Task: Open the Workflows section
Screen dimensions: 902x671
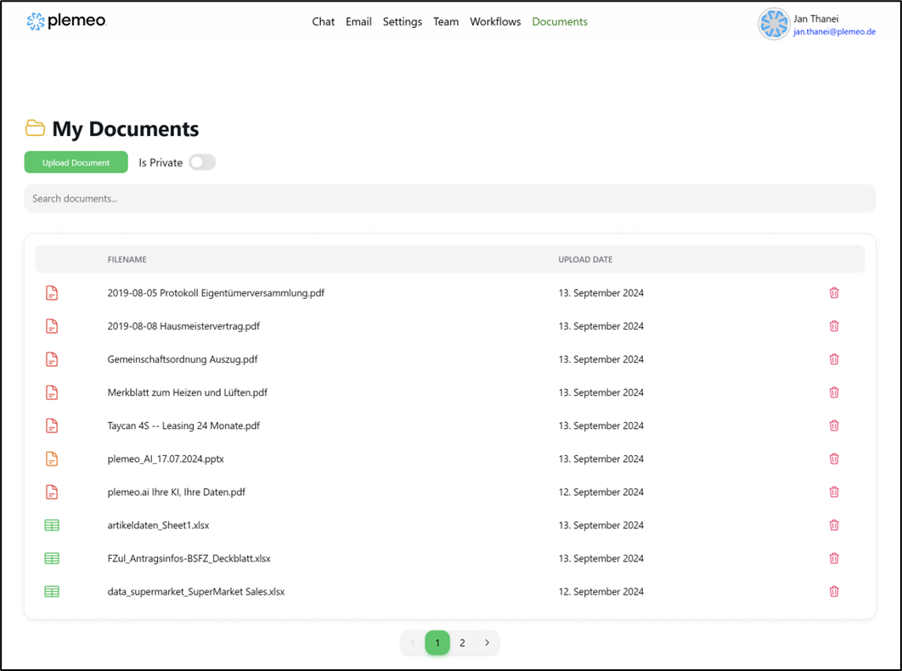Action: click(495, 21)
